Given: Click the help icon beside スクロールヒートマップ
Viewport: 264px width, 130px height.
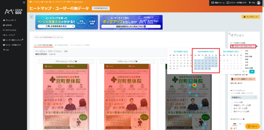Looking at the screenshot, I should [137, 62].
